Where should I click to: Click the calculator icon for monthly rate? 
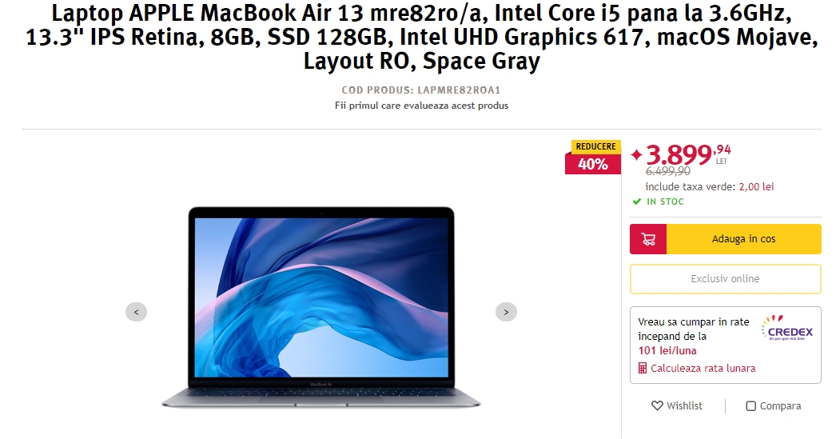pos(643,368)
